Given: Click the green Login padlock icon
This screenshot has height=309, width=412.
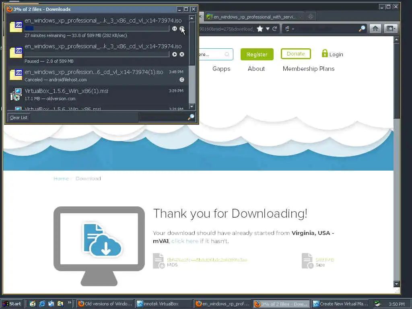Looking at the screenshot, I should coord(325,54).
